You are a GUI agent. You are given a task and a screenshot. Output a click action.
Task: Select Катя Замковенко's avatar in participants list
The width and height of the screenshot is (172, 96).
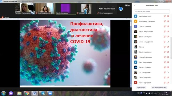pos(136,62)
